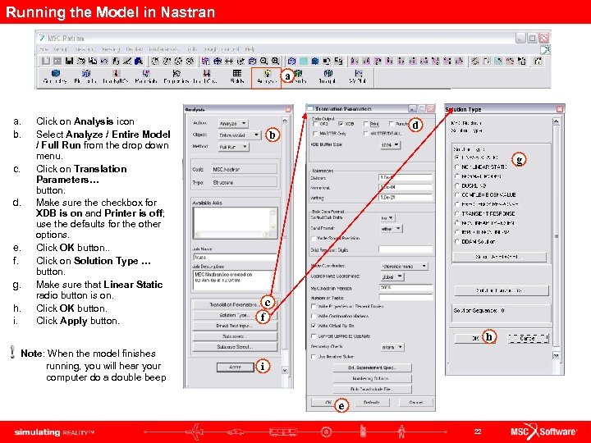Open the Fields application icon

[236, 76]
